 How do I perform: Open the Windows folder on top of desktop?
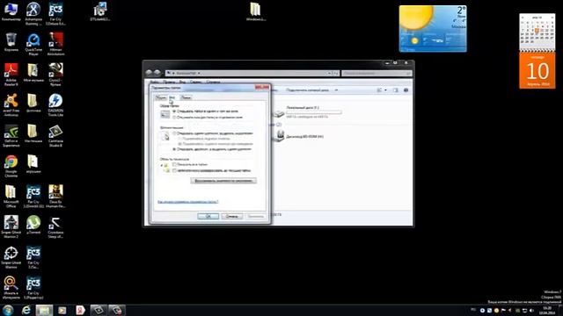pos(256,11)
